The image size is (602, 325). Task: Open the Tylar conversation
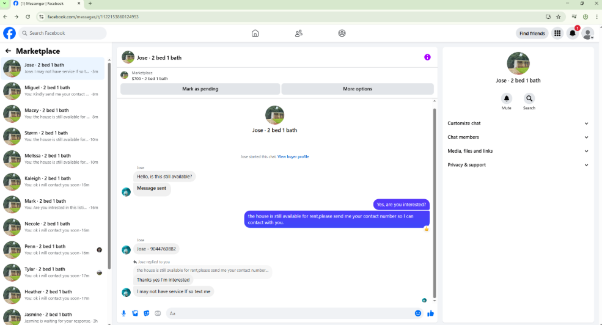tap(53, 272)
